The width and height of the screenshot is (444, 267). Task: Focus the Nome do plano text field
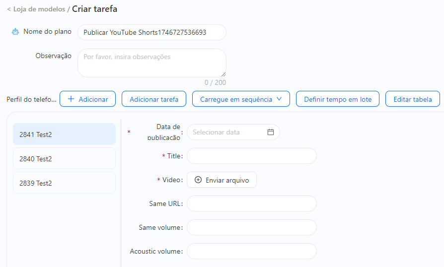152,32
